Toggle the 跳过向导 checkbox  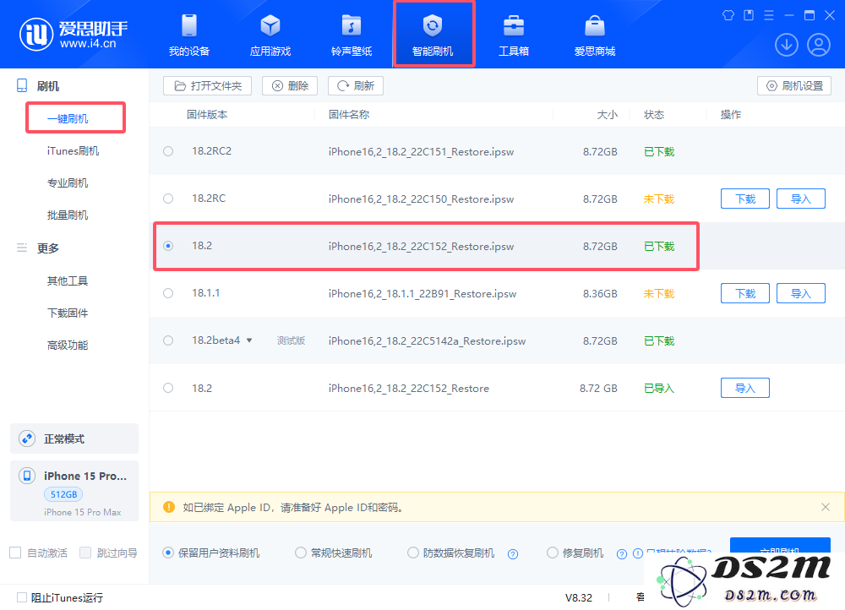(x=85, y=553)
